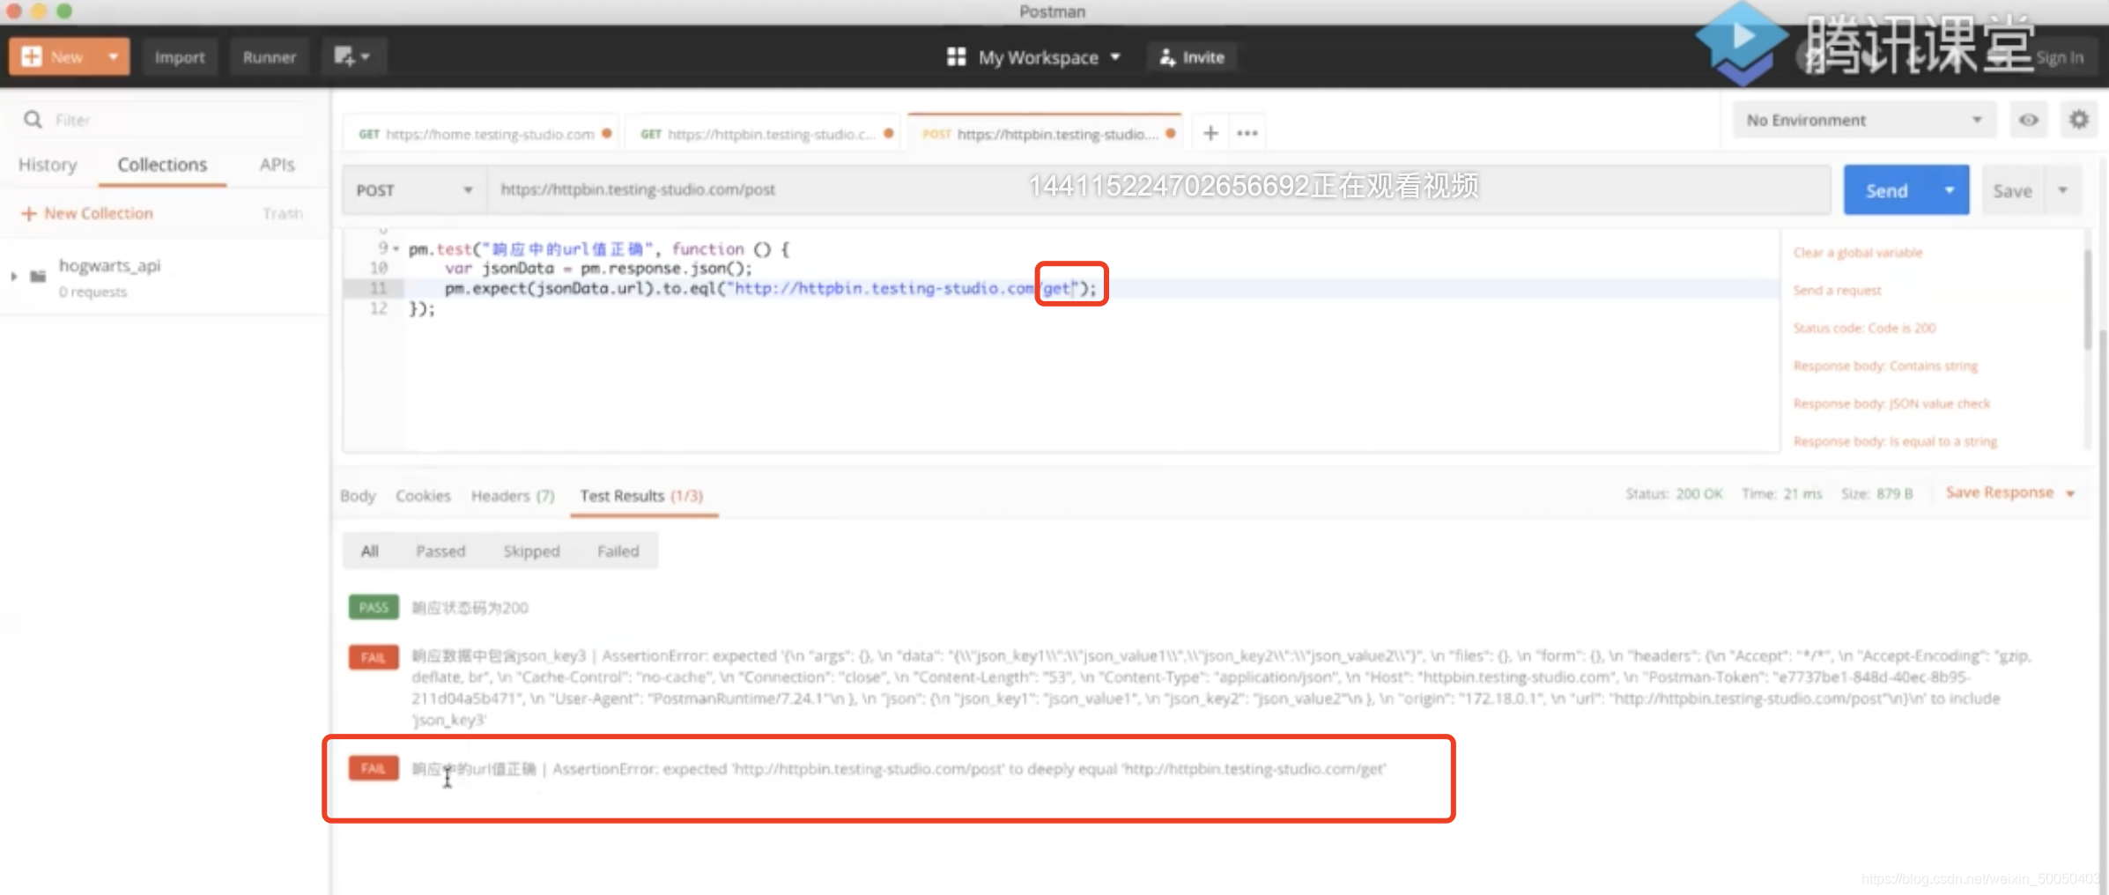Insert snippet Response body: JSON value check
Image resolution: width=2109 pixels, height=895 pixels.
coord(1891,404)
